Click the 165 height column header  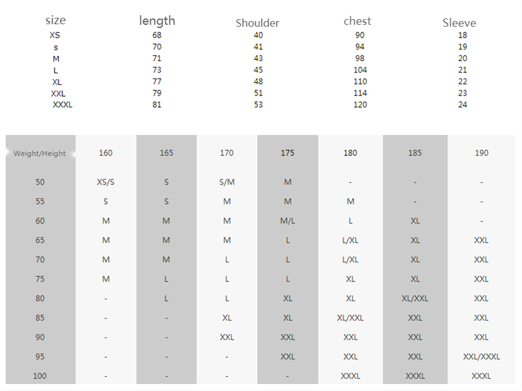(x=166, y=153)
